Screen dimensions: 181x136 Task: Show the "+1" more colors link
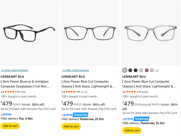[157, 70]
